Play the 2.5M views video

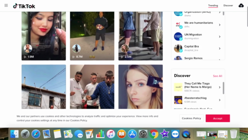(x=140, y=36)
